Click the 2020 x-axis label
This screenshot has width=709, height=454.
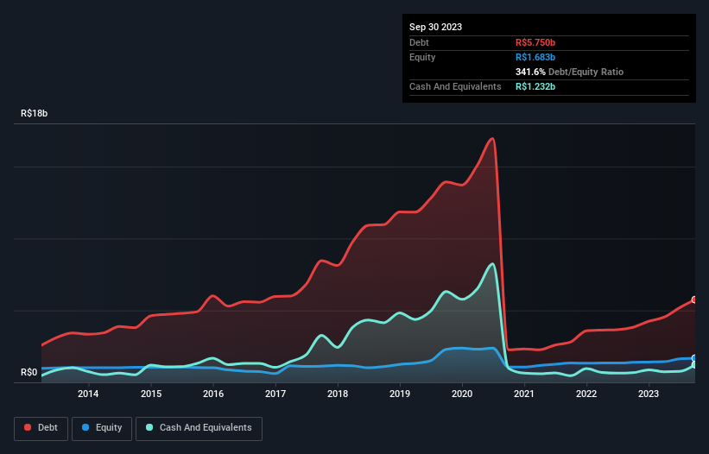[462, 394]
